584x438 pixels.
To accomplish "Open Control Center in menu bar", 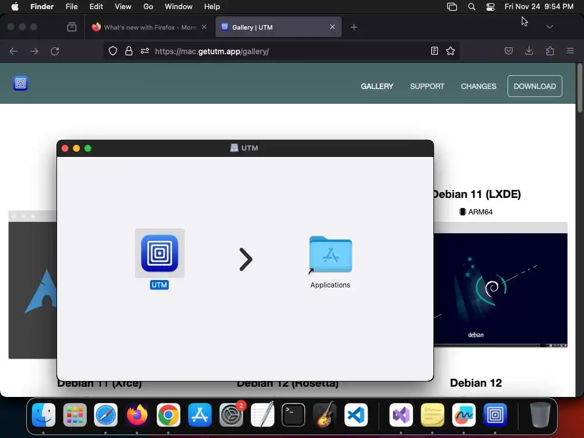I will (x=490, y=6).
